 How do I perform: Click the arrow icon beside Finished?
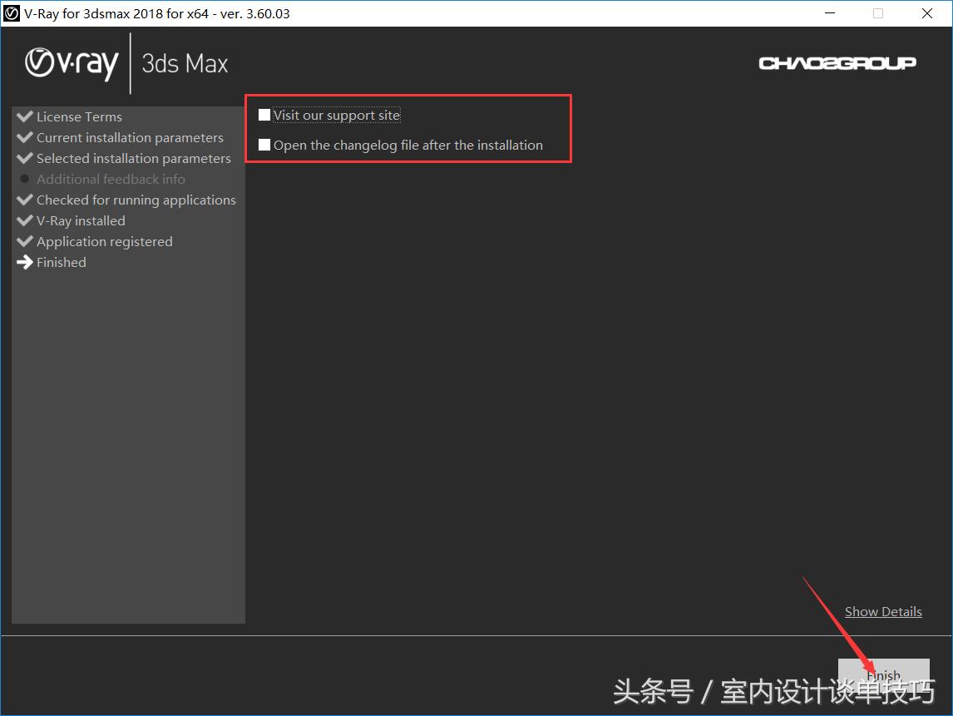(25, 262)
